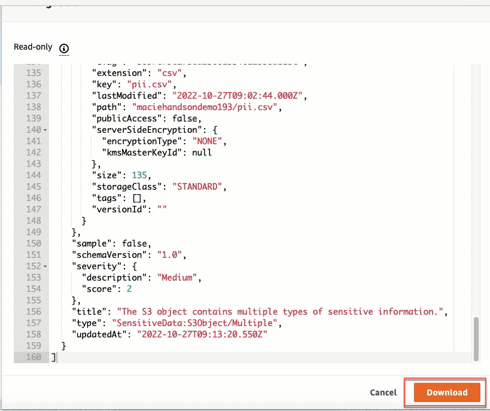Click the Read-only label
The image size is (490, 411).
click(x=33, y=47)
